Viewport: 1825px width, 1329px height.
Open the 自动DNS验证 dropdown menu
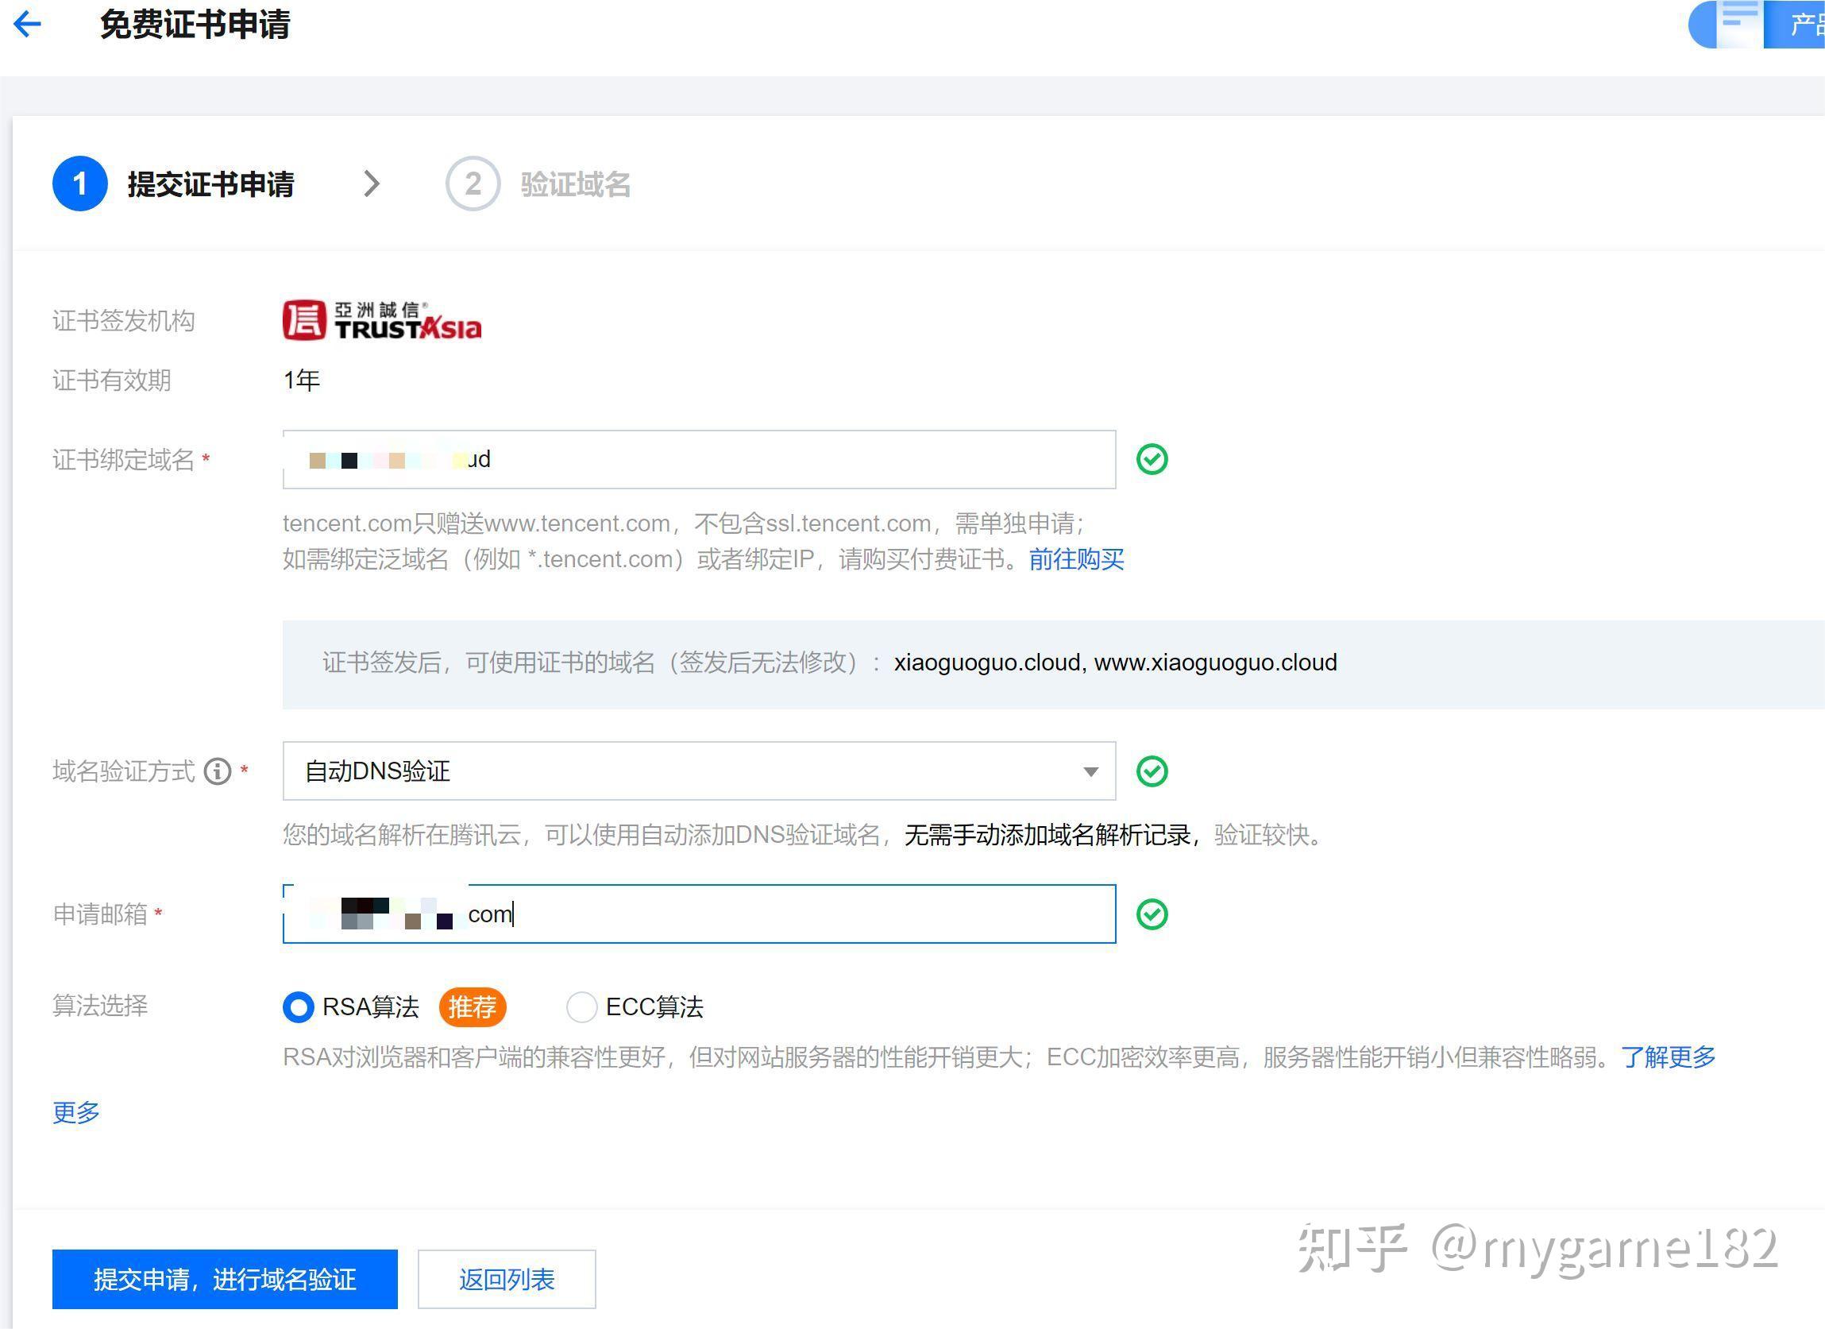[1090, 771]
